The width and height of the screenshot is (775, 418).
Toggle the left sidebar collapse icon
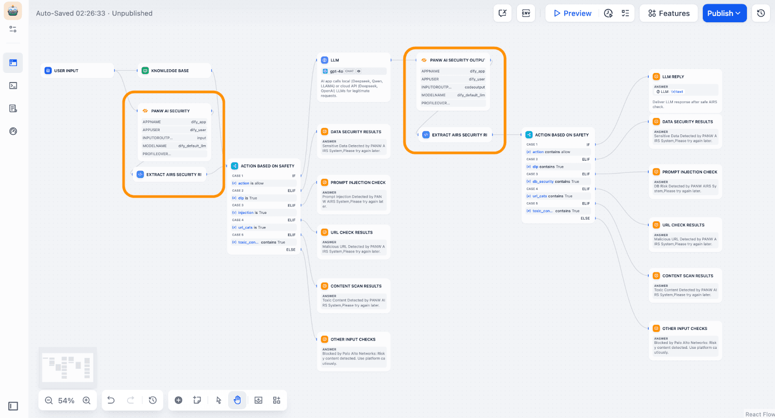[x=13, y=406]
